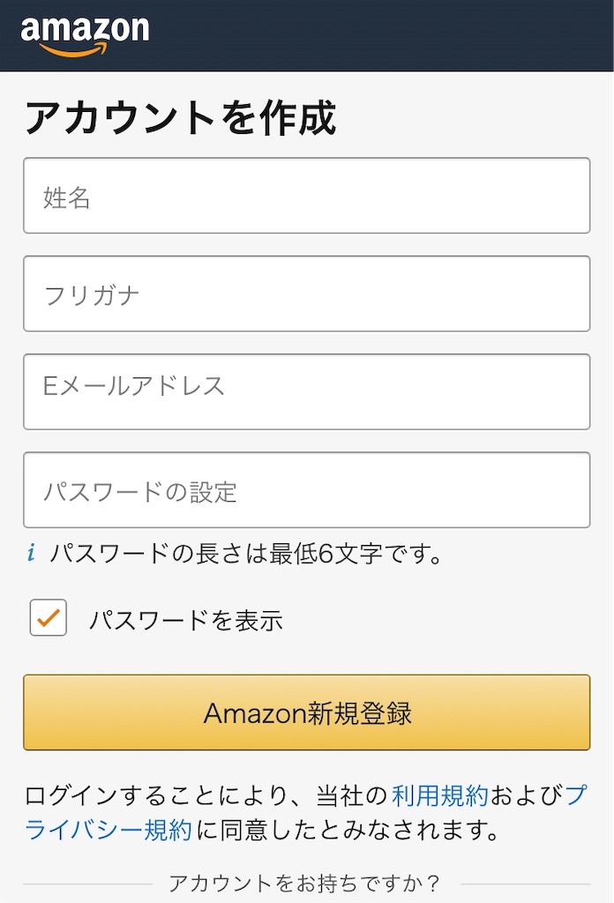This screenshot has height=903, width=614.
Task: Click the パスワードの長さは最低6文字です hint text
Action: click(246, 554)
